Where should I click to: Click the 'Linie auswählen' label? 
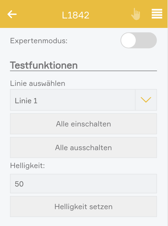38,83
